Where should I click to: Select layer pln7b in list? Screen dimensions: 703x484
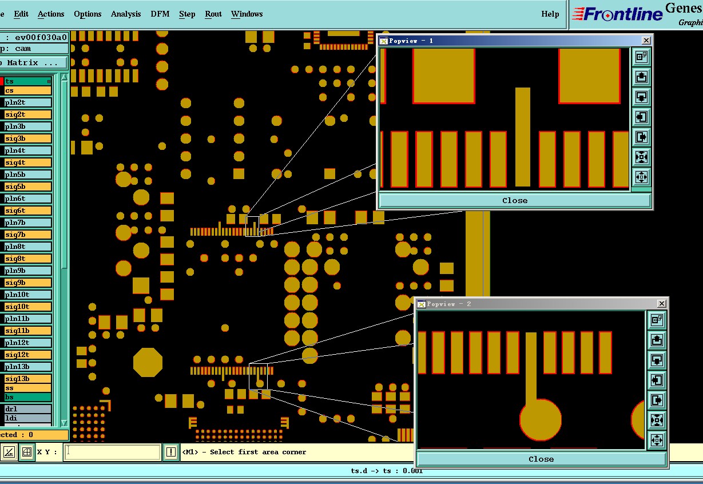pos(28,223)
